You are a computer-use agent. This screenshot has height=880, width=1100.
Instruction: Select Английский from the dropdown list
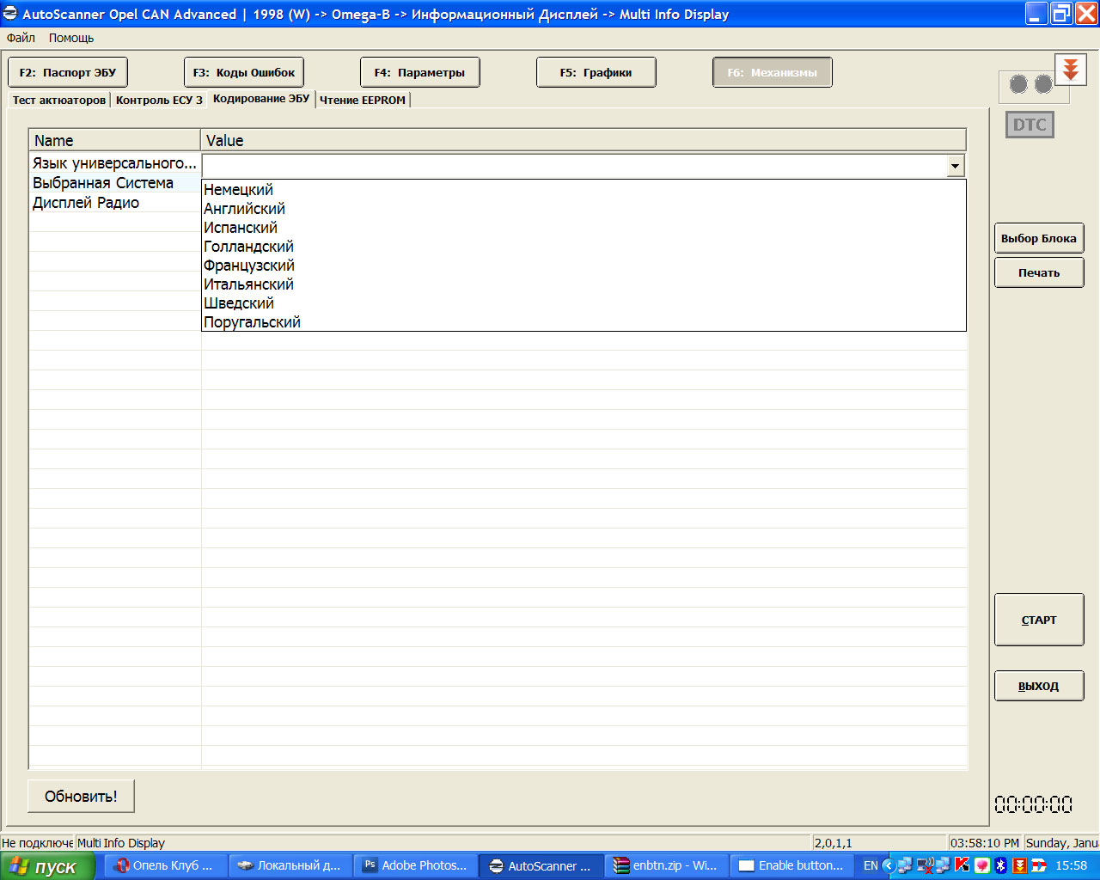[x=584, y=209]
